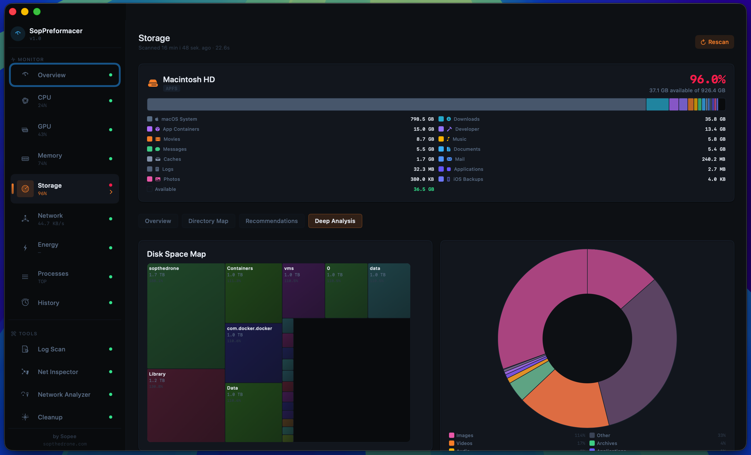
Task: Toggle the Available space checkbox
Action: point(149,189)
